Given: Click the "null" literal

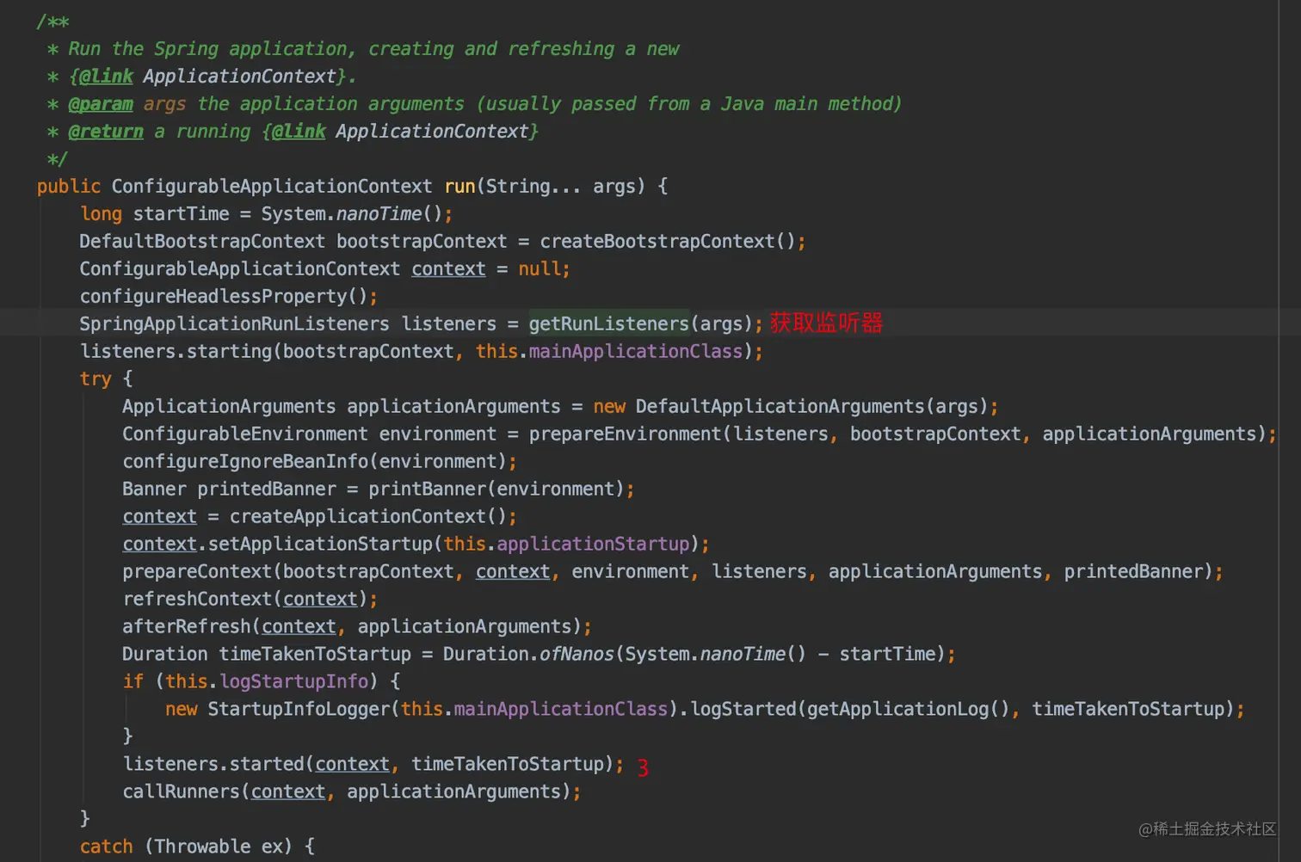Looking at the screenshot, I should [540, 269].
